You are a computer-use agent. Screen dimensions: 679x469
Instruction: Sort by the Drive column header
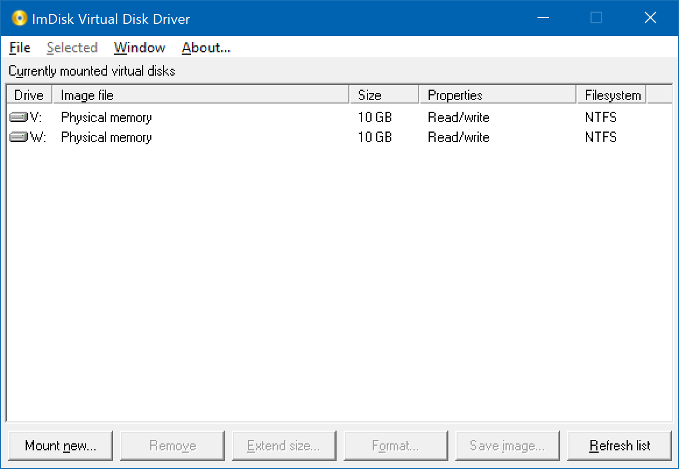[x=30, y=95]
